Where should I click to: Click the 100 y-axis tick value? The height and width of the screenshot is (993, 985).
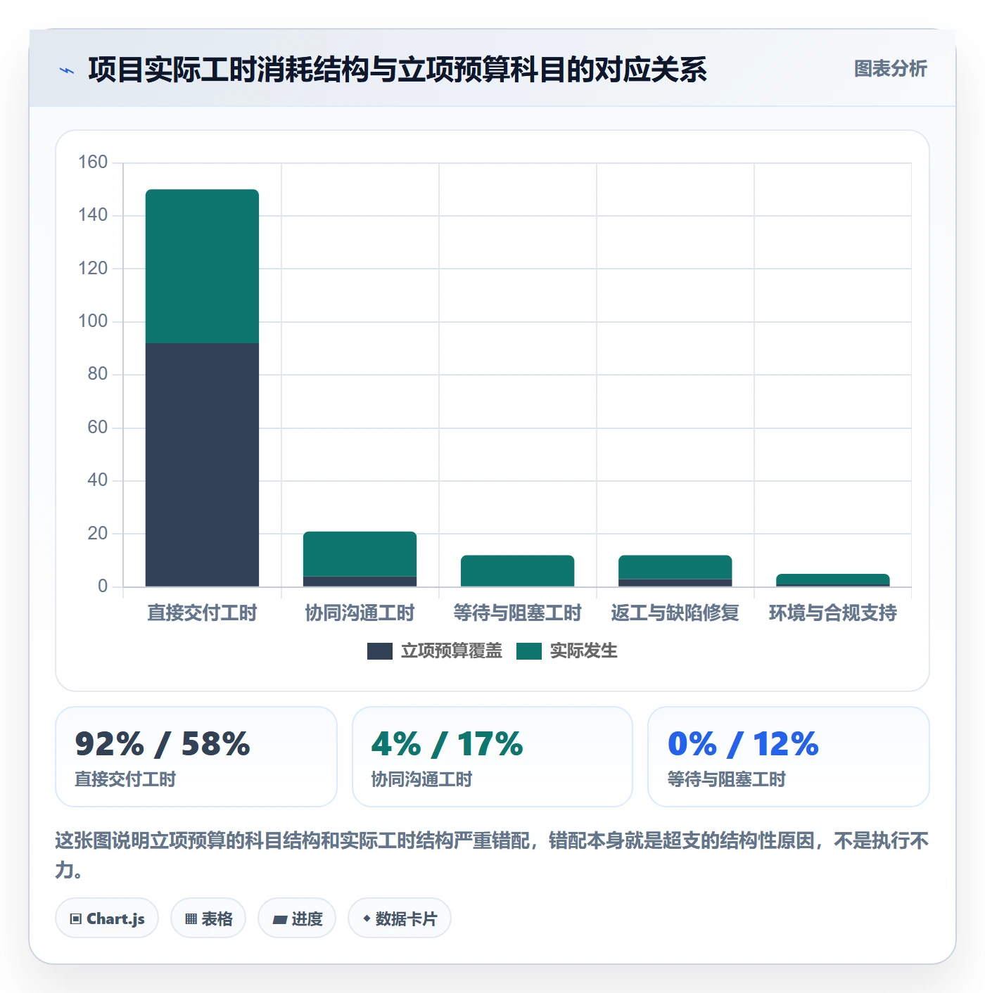point(93,321)
